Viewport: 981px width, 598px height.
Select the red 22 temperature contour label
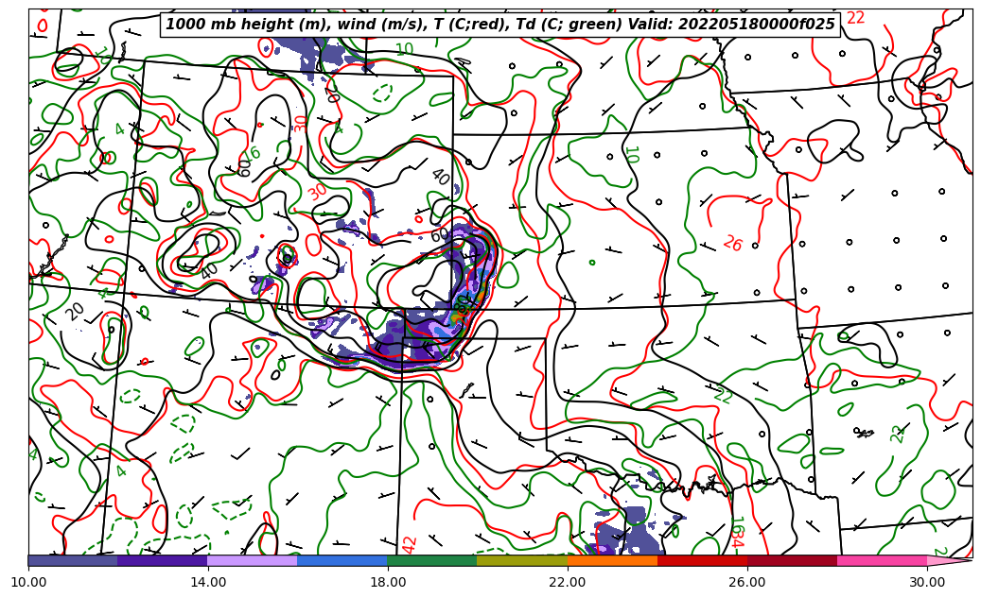pyautogui.click(x=855, y=18)
